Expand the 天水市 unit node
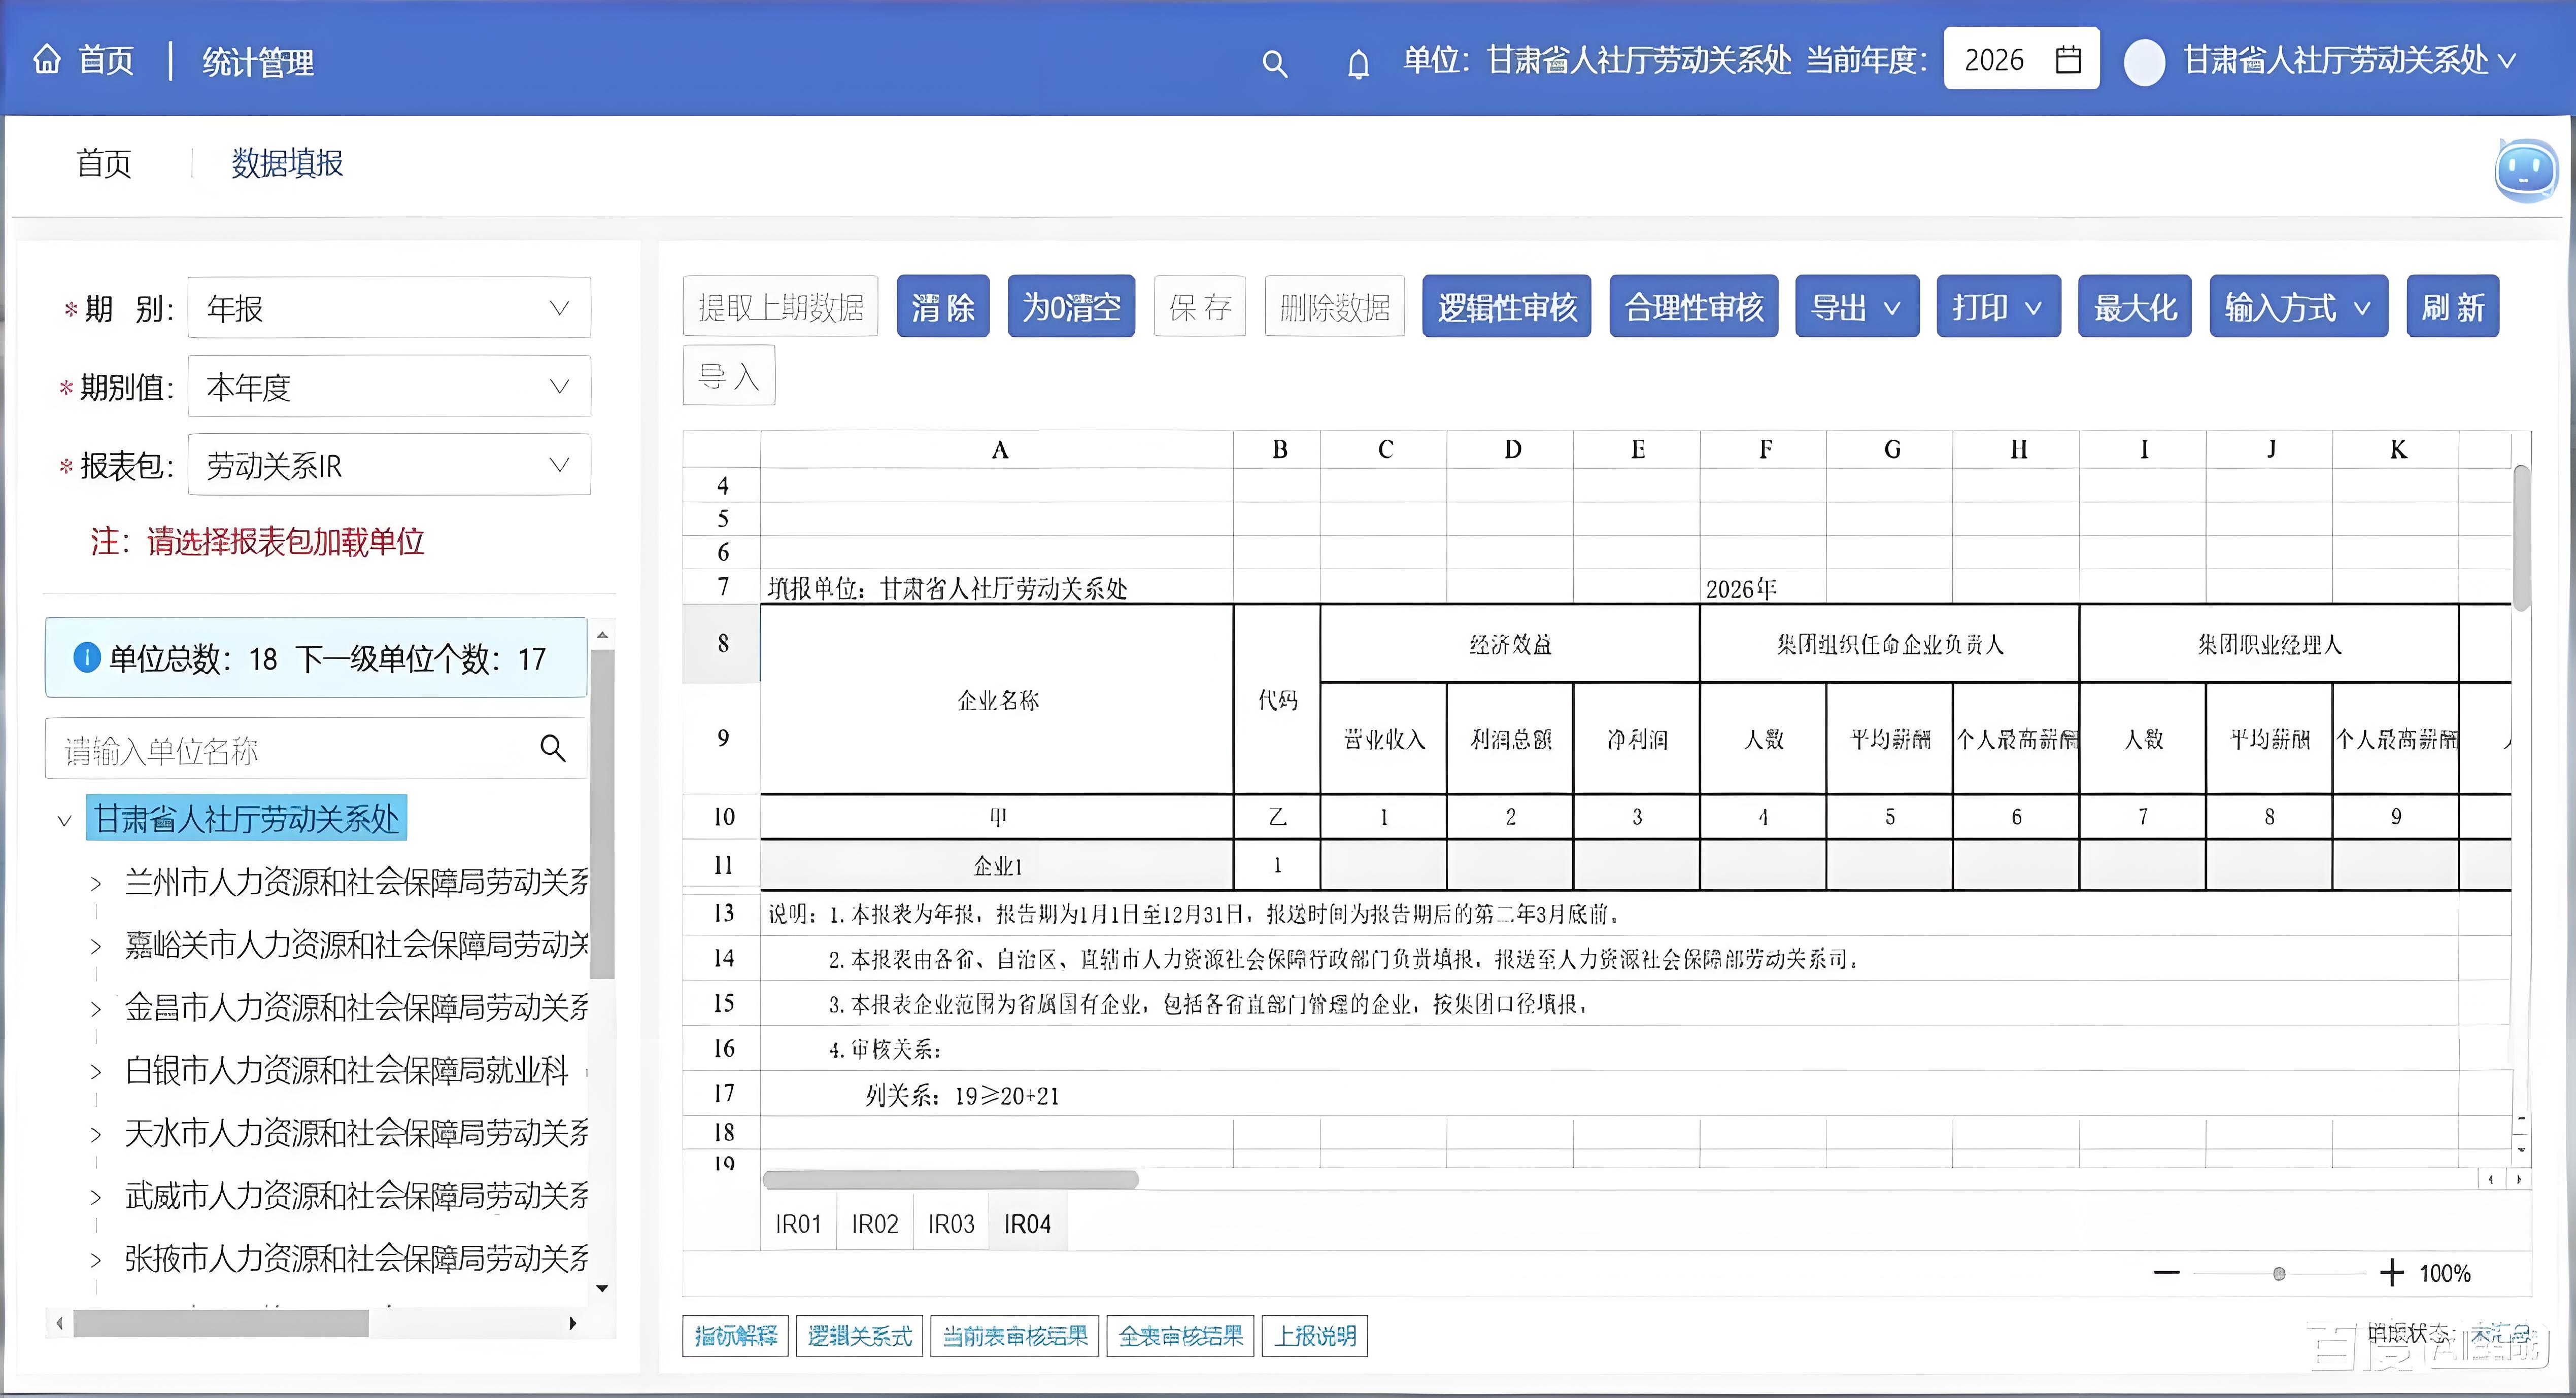The width and height of the screenshot is (2576, 1398). pos(95,1134)
